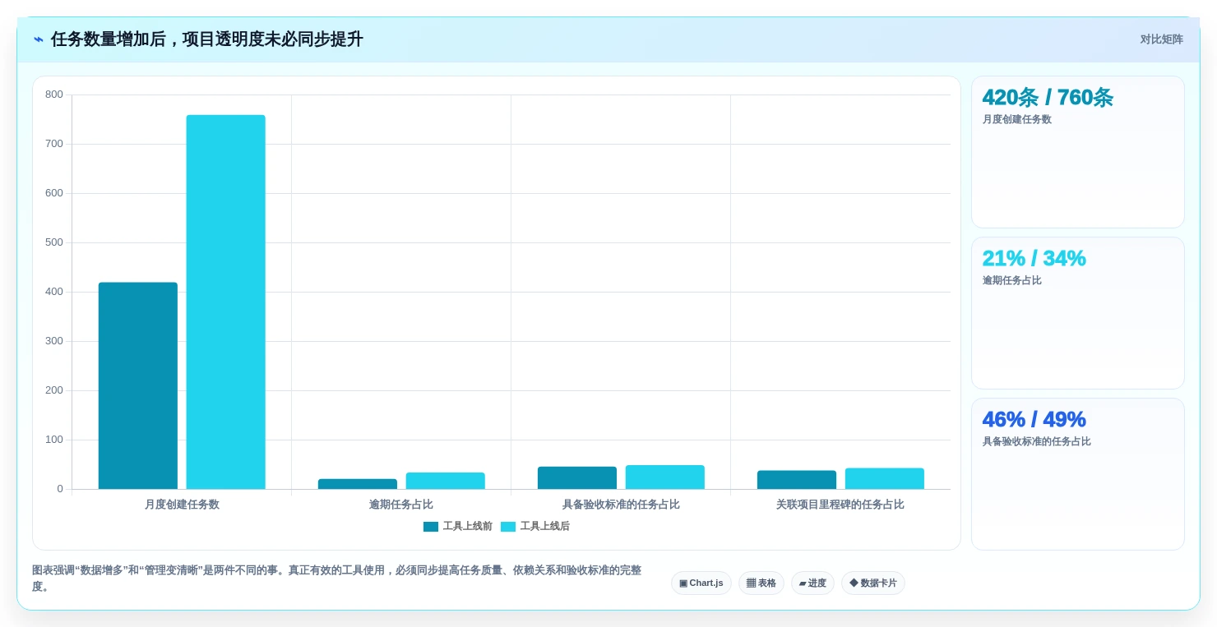Click the dark bar for 月度创建任务数
The image size is (1217, 627).
[x=138, y=385]
